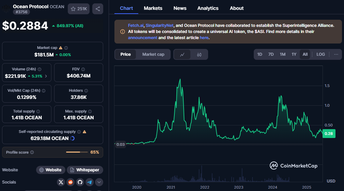Switch the chart to Market cap view
This screenshot has width=344, height=191.
(x=153, y=54)
